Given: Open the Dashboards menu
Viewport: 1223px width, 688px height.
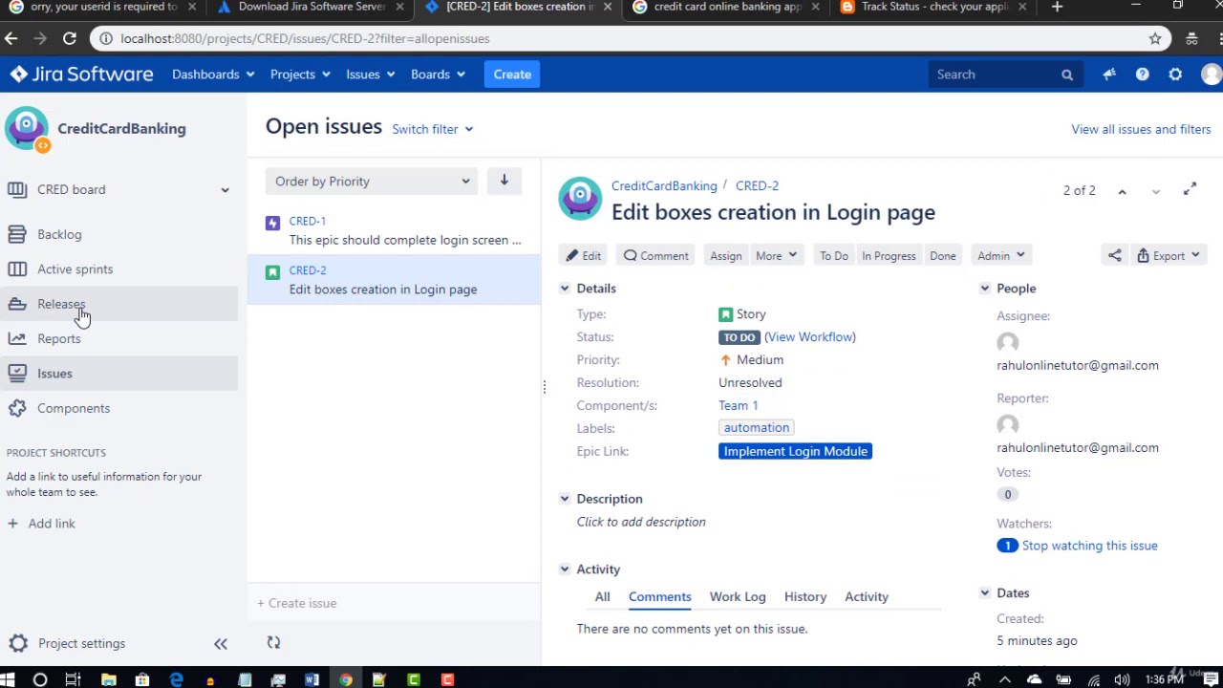Looking at the screenshot, I should (212, 75).
